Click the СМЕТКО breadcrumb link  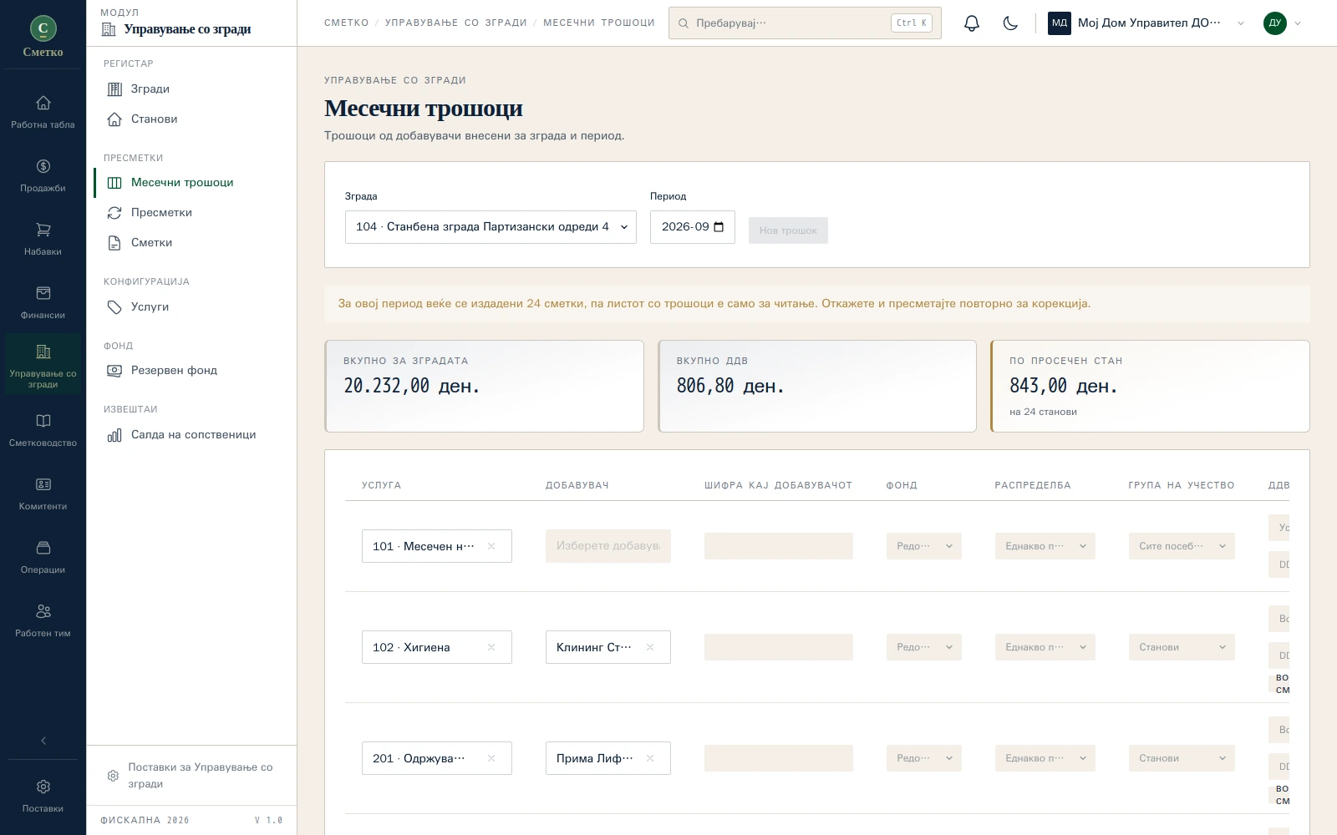click(x=347, y=23)
